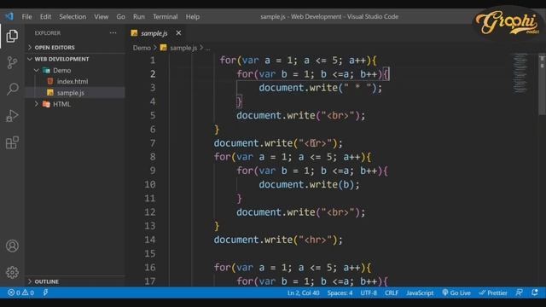Click CRLF end of line selector

(x=392, y=293)
